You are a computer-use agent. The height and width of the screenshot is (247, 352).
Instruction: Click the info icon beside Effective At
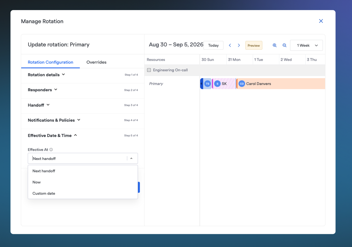coord(51,150)
